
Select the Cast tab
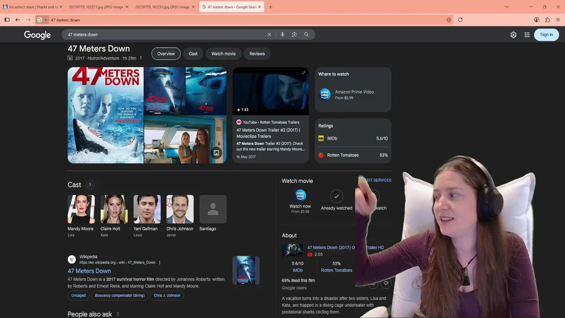click(x=193, y=53)
